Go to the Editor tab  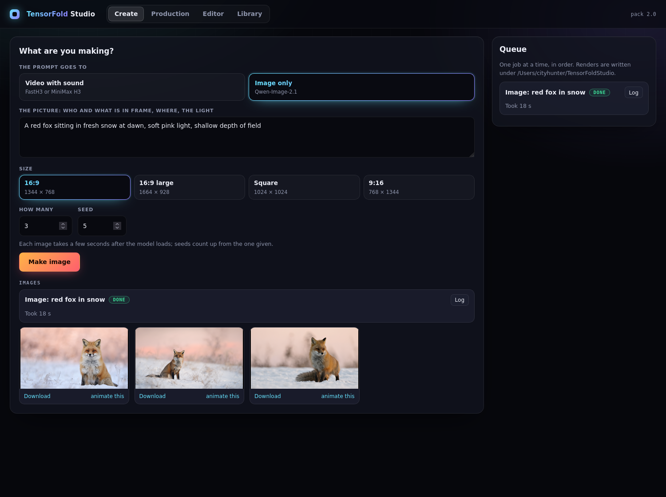pyautogui.click(x=213, y=14)
